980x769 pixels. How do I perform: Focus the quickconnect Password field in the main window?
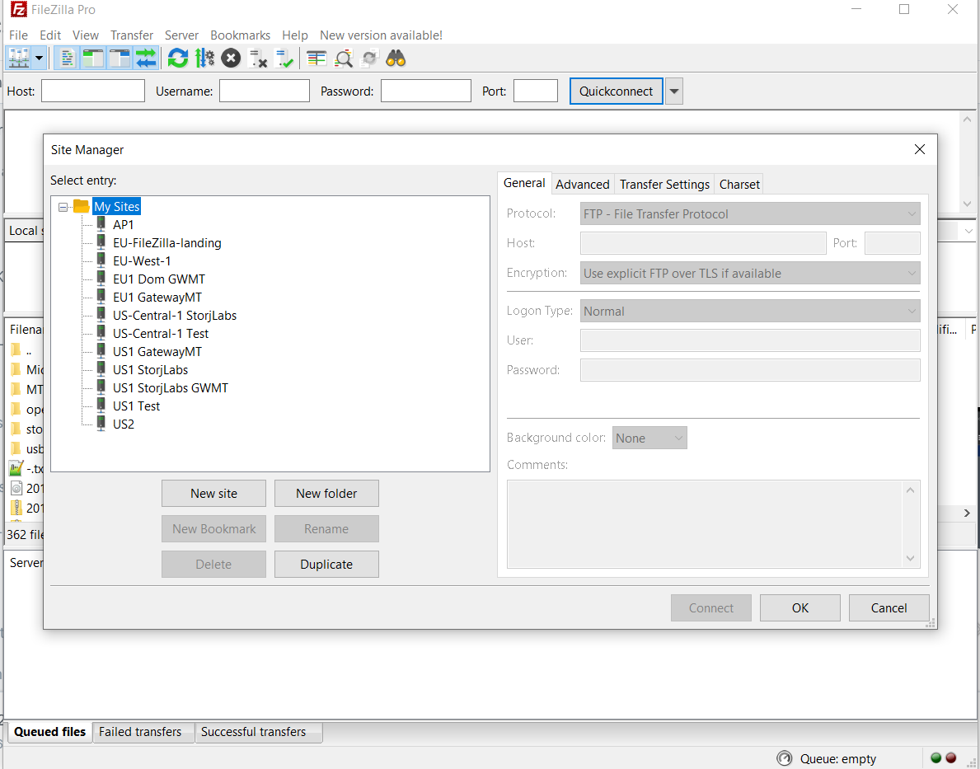point(425,91)
